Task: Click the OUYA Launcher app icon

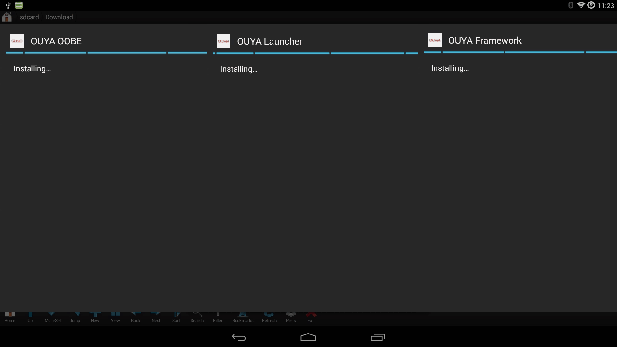Action: [x=223, y=41]
